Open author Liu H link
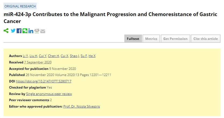The width and height of the screenshot is (224, 118). point(33,56)
